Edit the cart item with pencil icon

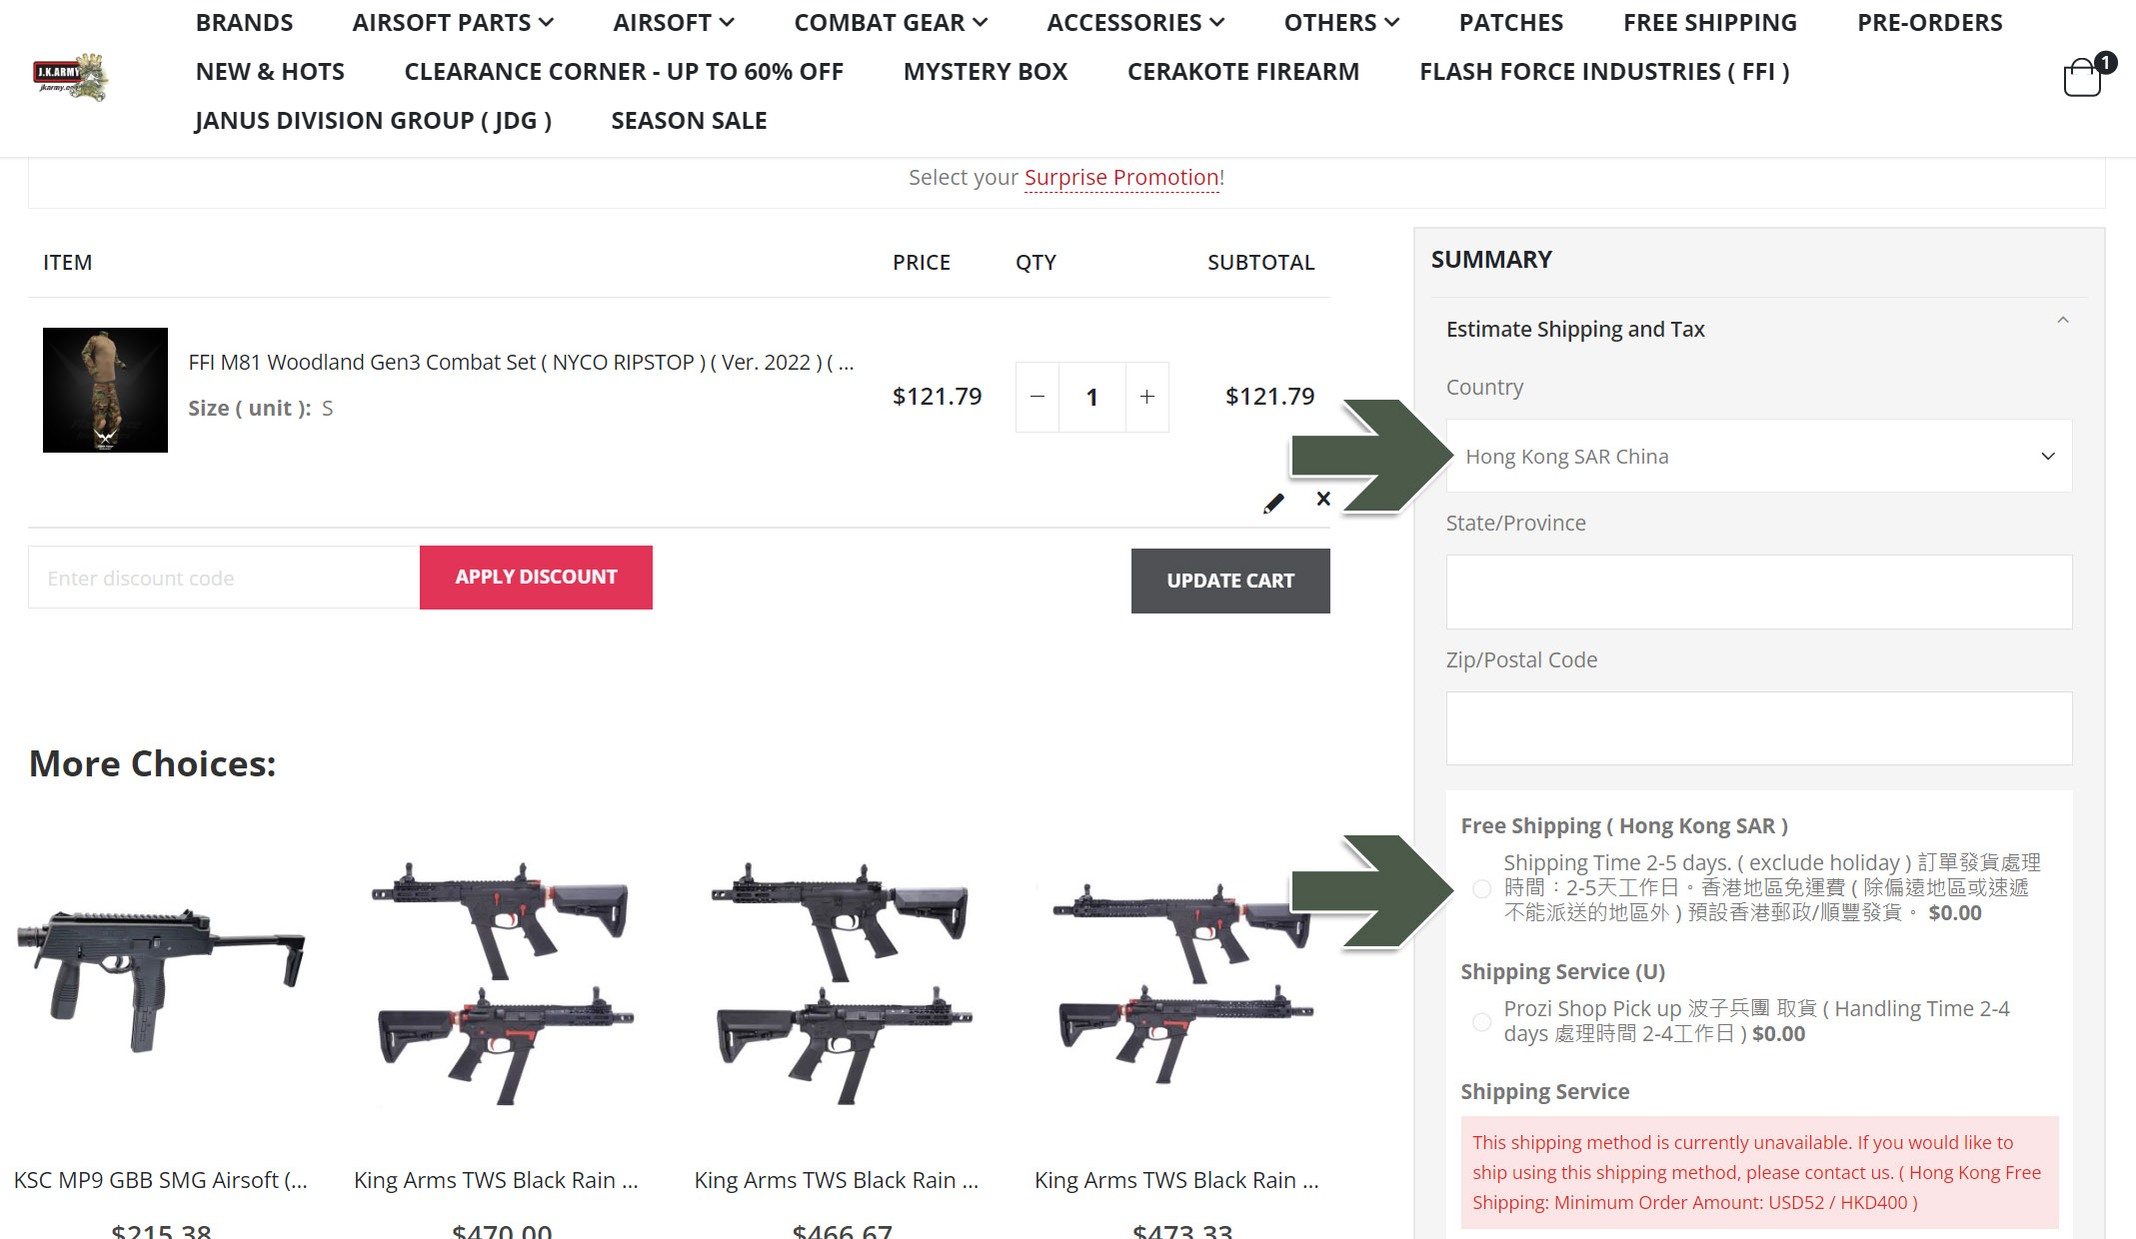point(1272,504)
